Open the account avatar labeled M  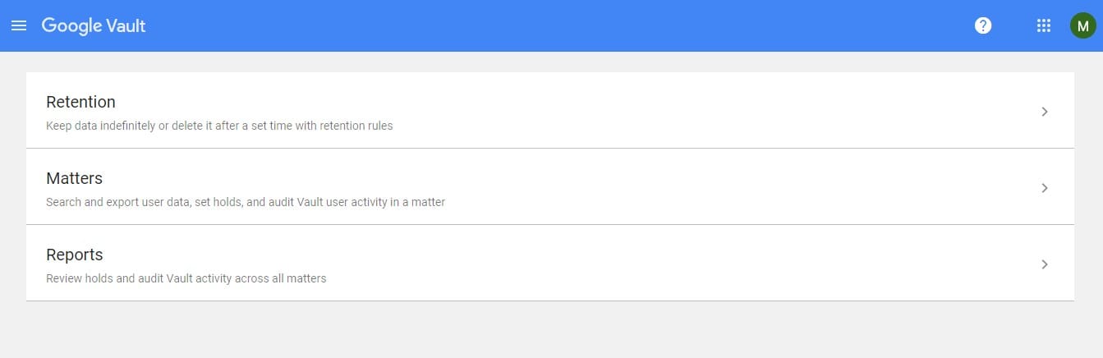pos(1082,25)
